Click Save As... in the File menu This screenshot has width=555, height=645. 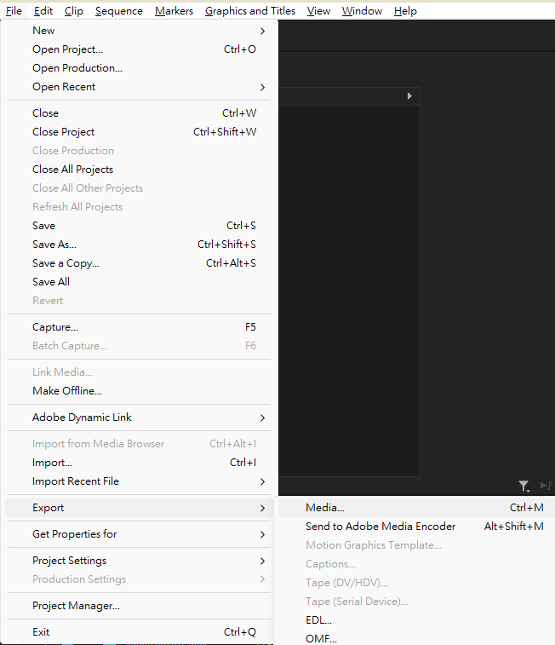click(x=54, y=245)
